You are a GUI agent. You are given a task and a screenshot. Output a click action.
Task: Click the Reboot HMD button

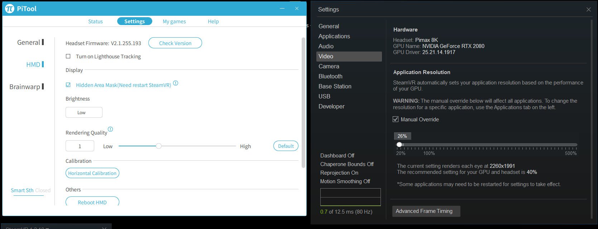coord(92,202)
